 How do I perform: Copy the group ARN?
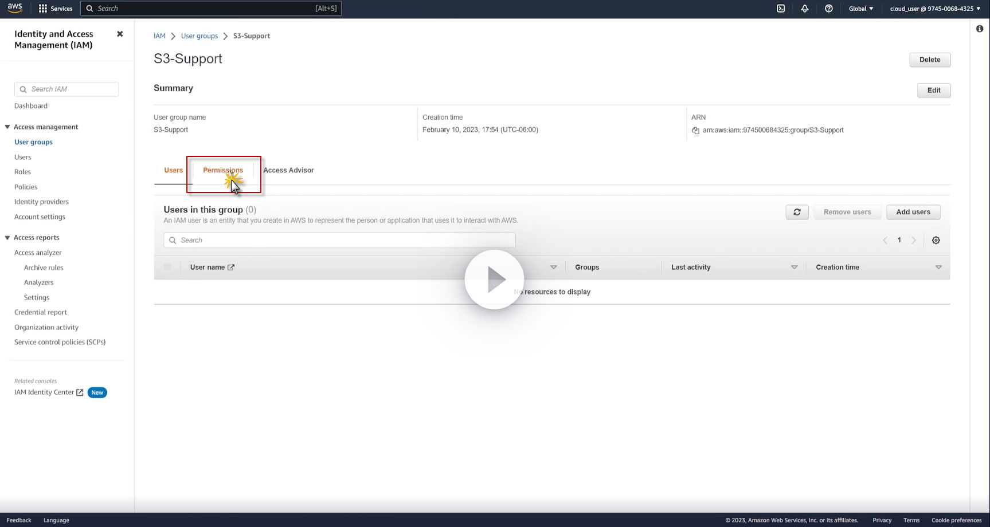click(695, 131)
